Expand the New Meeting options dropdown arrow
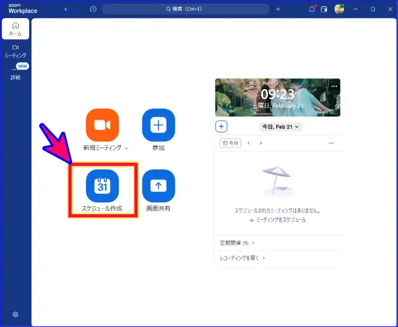The height and width of the screenshot is (327, 398). [127, 148]
